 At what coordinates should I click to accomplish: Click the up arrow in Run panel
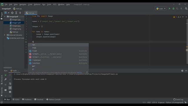tap(10, 75)
